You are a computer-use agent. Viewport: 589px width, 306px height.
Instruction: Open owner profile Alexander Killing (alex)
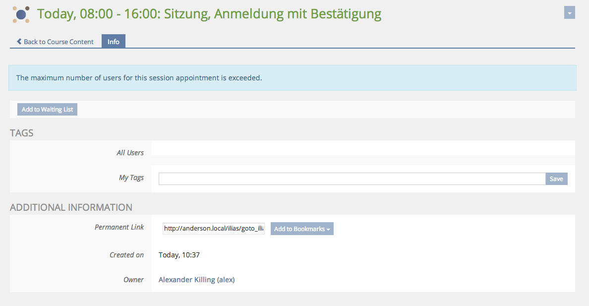[196, 280]
